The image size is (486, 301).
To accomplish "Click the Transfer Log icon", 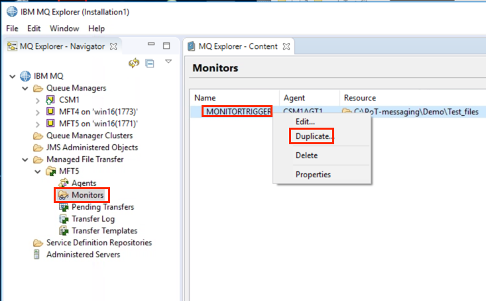I will (64, 219).
